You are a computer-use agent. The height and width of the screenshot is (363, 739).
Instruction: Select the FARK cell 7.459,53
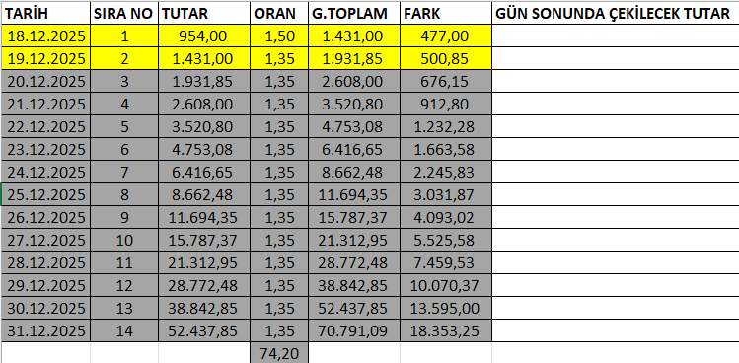(x=446, y=262)
